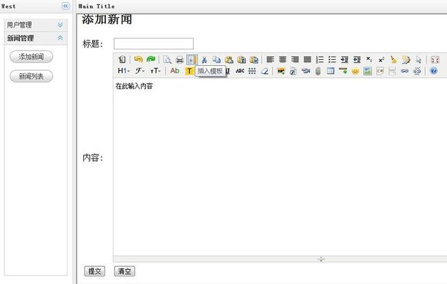This screenshot has width=447, height=284.
Task: Insert a smiley emoticon
Action: tap(356, 71)
